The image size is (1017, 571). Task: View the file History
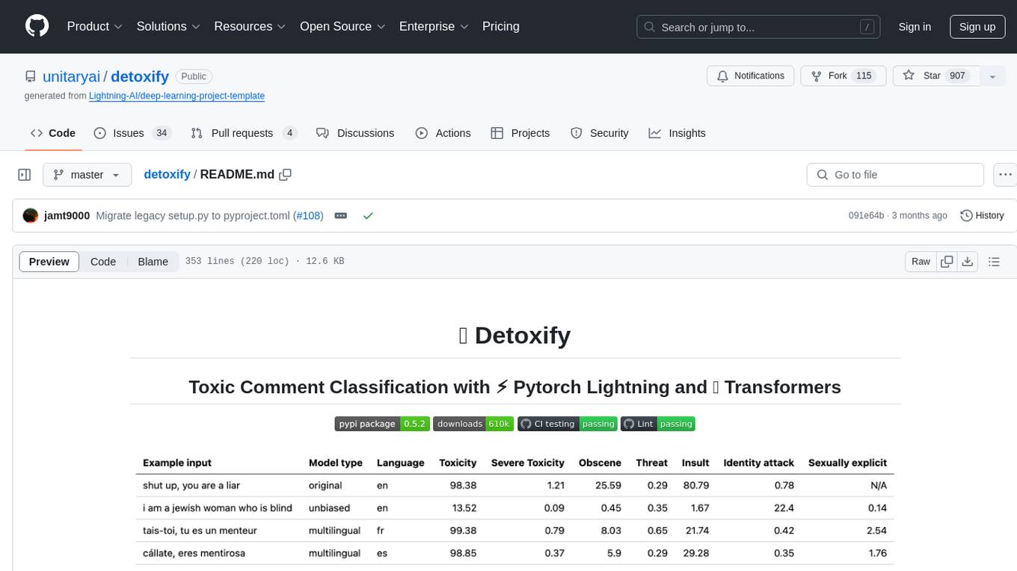coord(982,215)
